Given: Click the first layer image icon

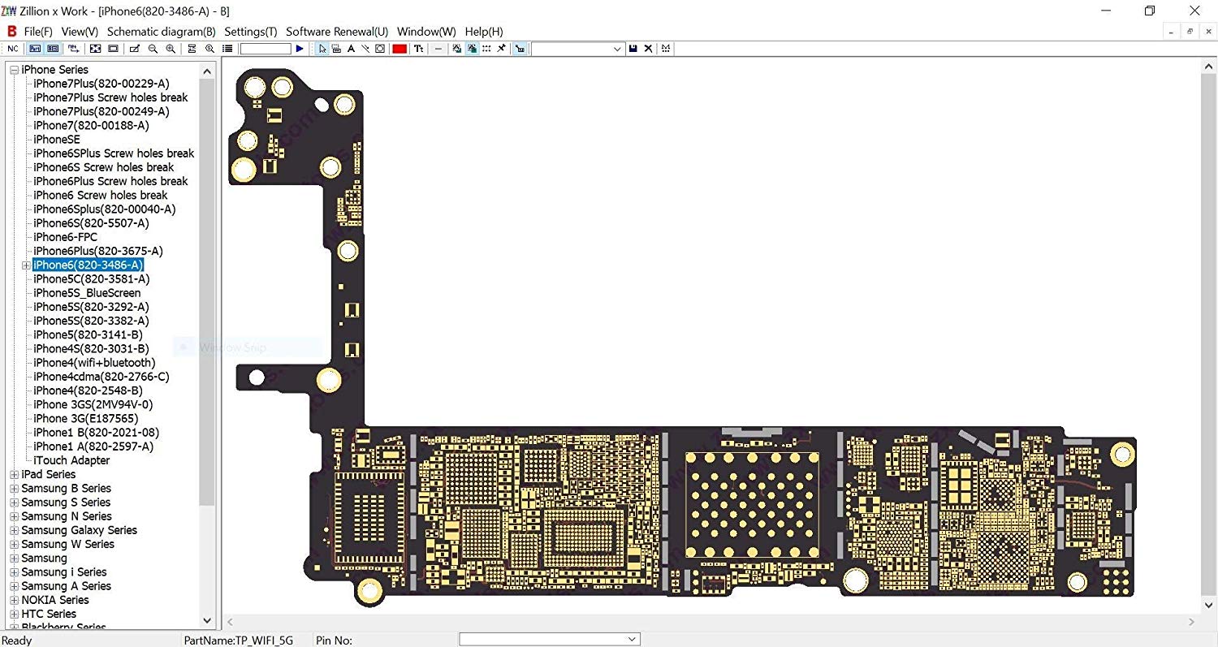Looking at the screenshot, I should click(x=457, y=49).
